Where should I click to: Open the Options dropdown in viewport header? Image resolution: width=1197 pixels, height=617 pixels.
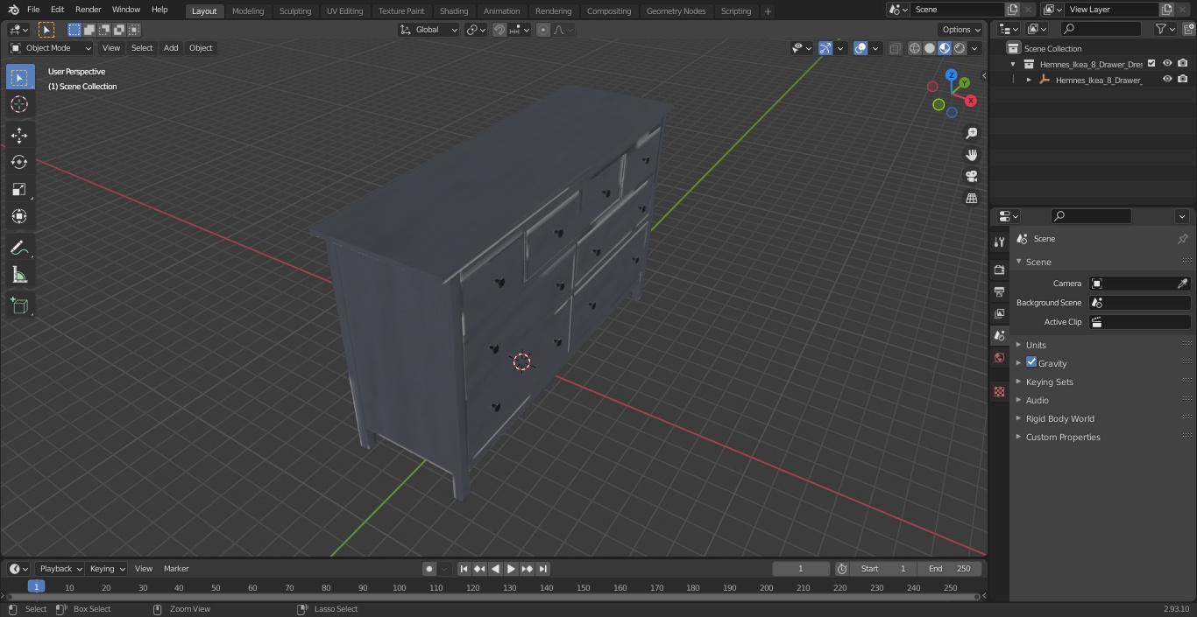click(961, 30)
